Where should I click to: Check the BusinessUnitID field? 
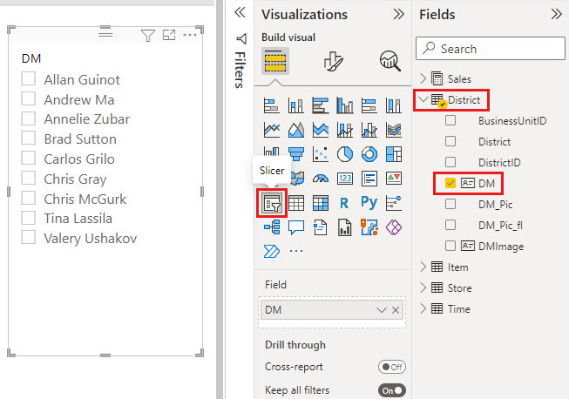coord(450,120)
